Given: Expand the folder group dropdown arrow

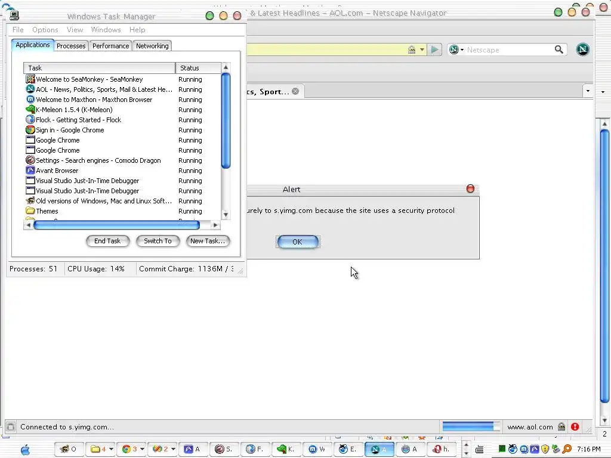Looking at the screenshot, I should point(111,449).
